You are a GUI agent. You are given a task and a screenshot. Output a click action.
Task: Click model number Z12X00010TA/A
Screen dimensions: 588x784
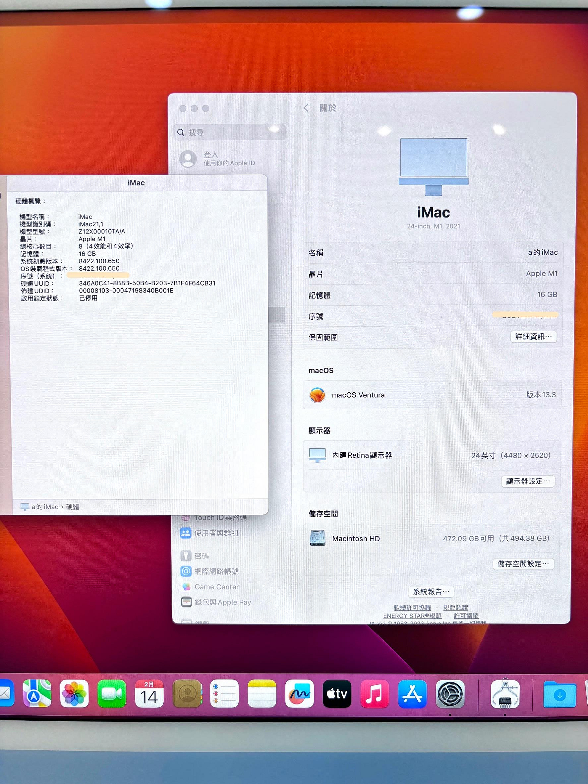tap(102, 231)
